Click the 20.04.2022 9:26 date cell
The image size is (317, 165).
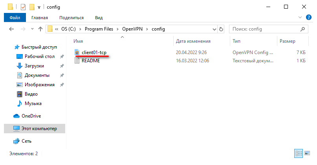click(x=191, y=53)
